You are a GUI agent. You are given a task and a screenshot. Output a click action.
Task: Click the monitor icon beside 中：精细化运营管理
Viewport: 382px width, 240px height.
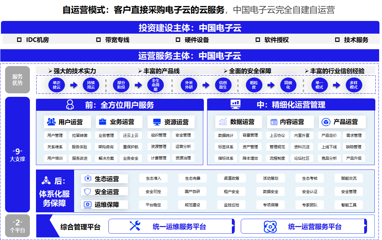pos(236,104)
